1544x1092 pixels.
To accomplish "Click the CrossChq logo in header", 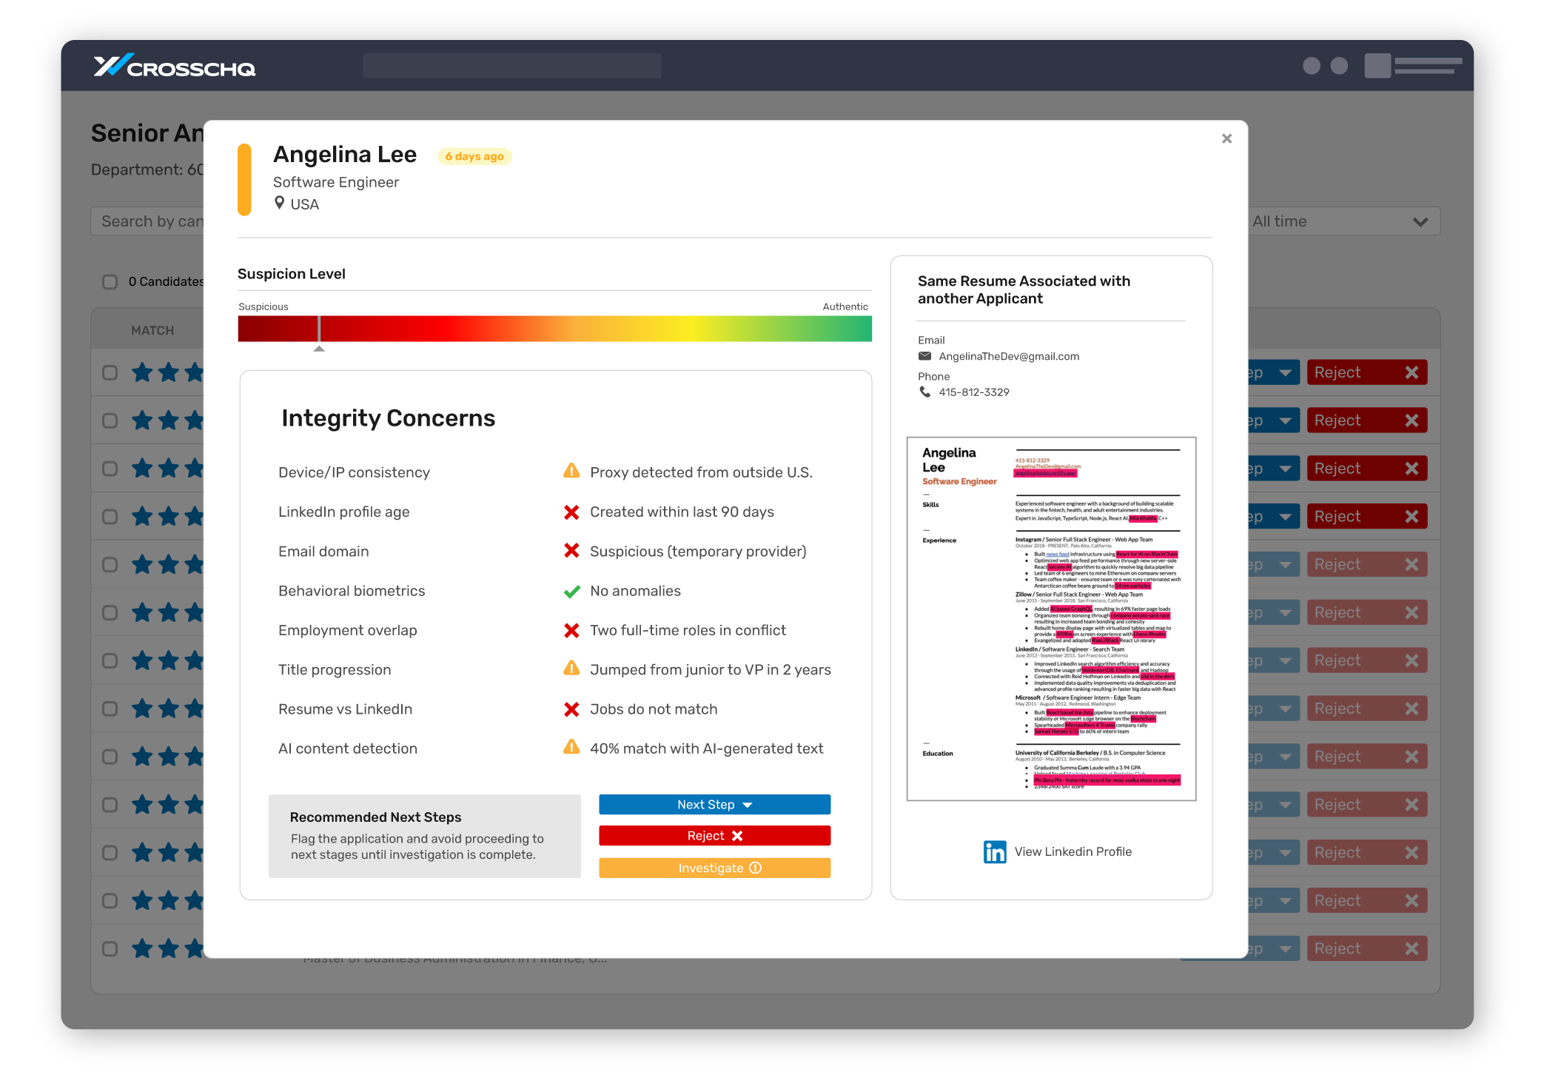I will [175, 67].
